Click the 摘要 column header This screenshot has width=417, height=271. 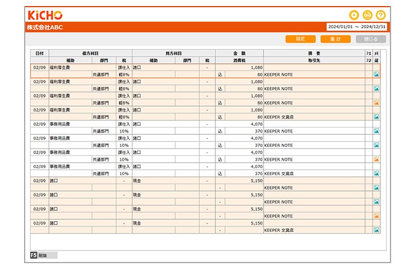coord(314,54)
